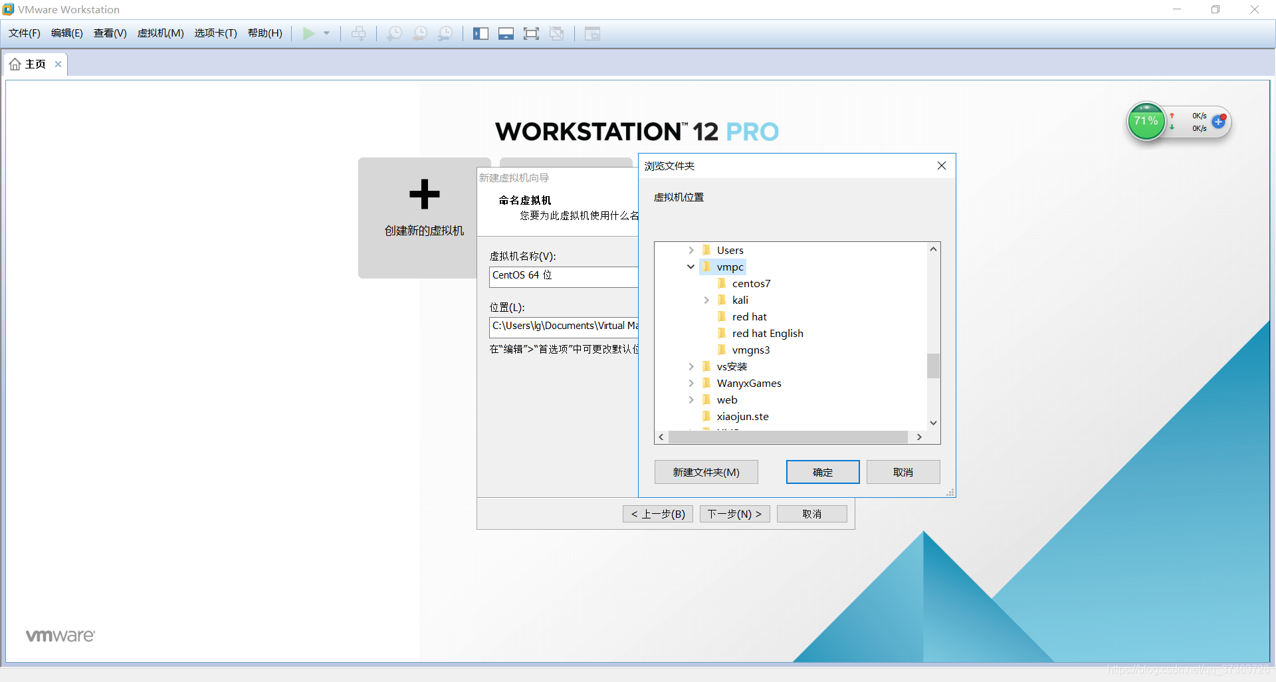Select the red hat English folder

pos(768,333)
